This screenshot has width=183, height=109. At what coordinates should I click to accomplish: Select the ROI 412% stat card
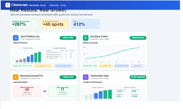[x=86, y=24]
